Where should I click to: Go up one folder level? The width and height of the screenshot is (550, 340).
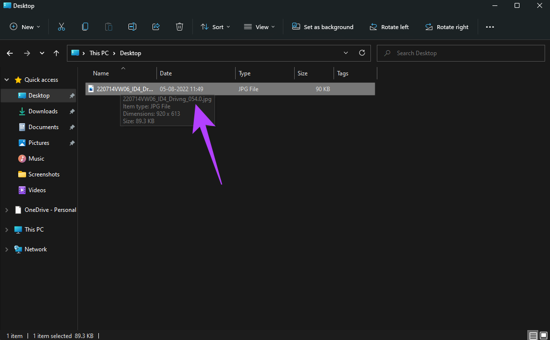coord(57,53)
